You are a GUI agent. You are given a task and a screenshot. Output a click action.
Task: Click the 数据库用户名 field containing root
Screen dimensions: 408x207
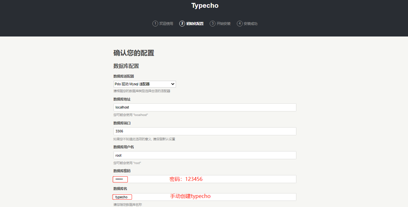click(205, 155)
